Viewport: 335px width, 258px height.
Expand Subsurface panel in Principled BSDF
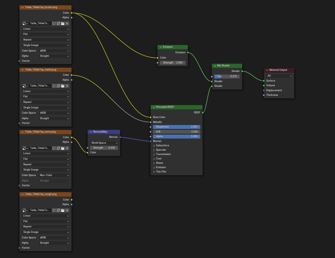[154, 146]
